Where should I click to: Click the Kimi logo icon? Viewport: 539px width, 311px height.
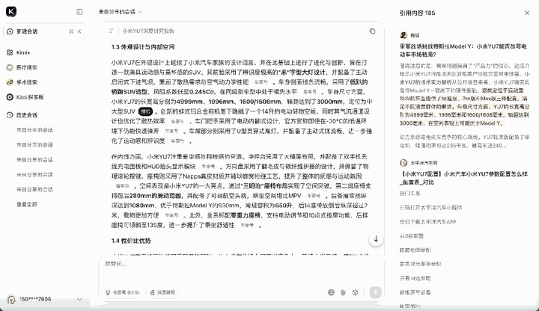pos(11,12)
